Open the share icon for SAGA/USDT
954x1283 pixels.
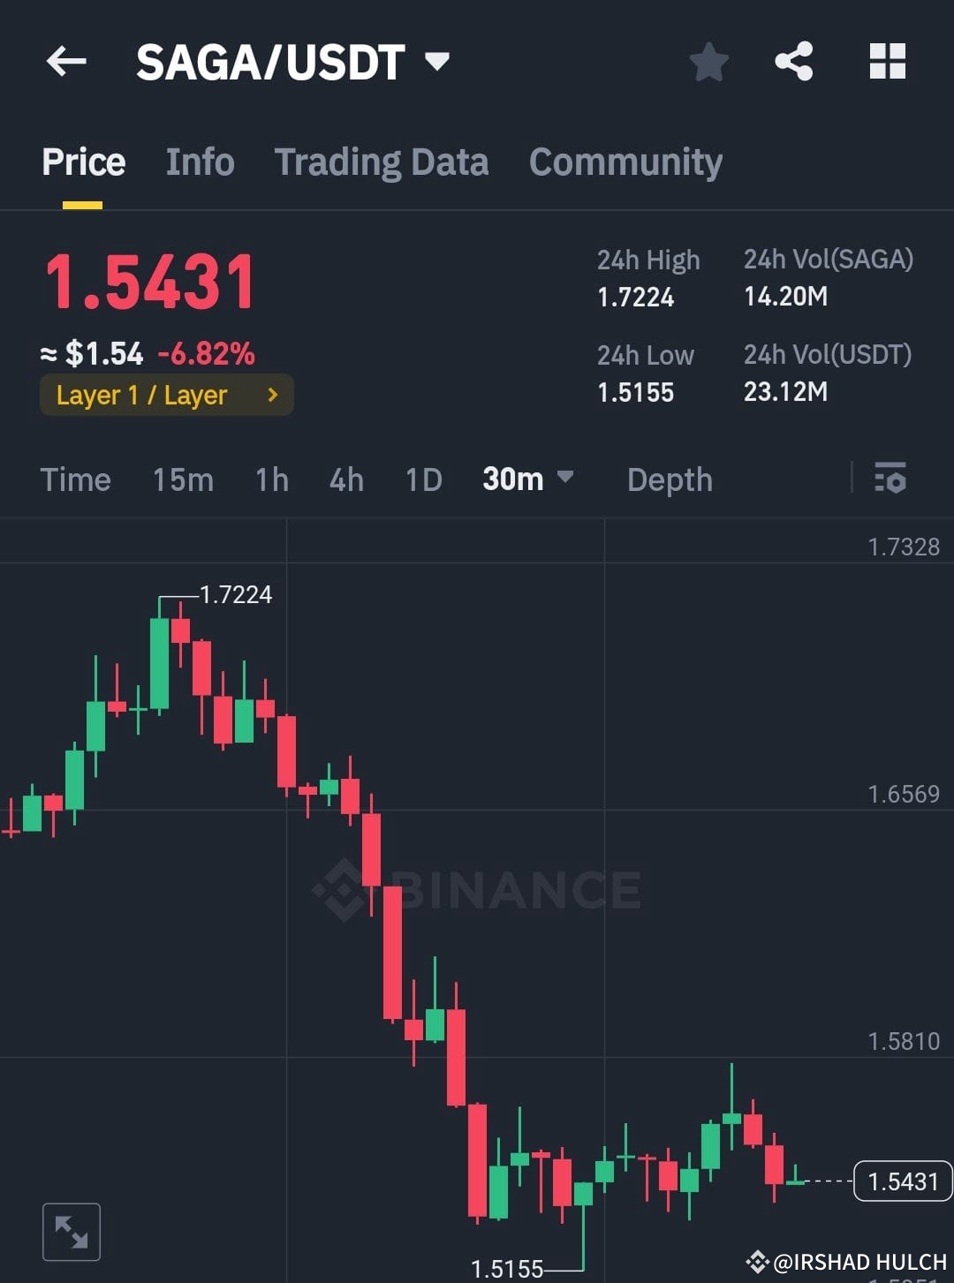(794, 61)
